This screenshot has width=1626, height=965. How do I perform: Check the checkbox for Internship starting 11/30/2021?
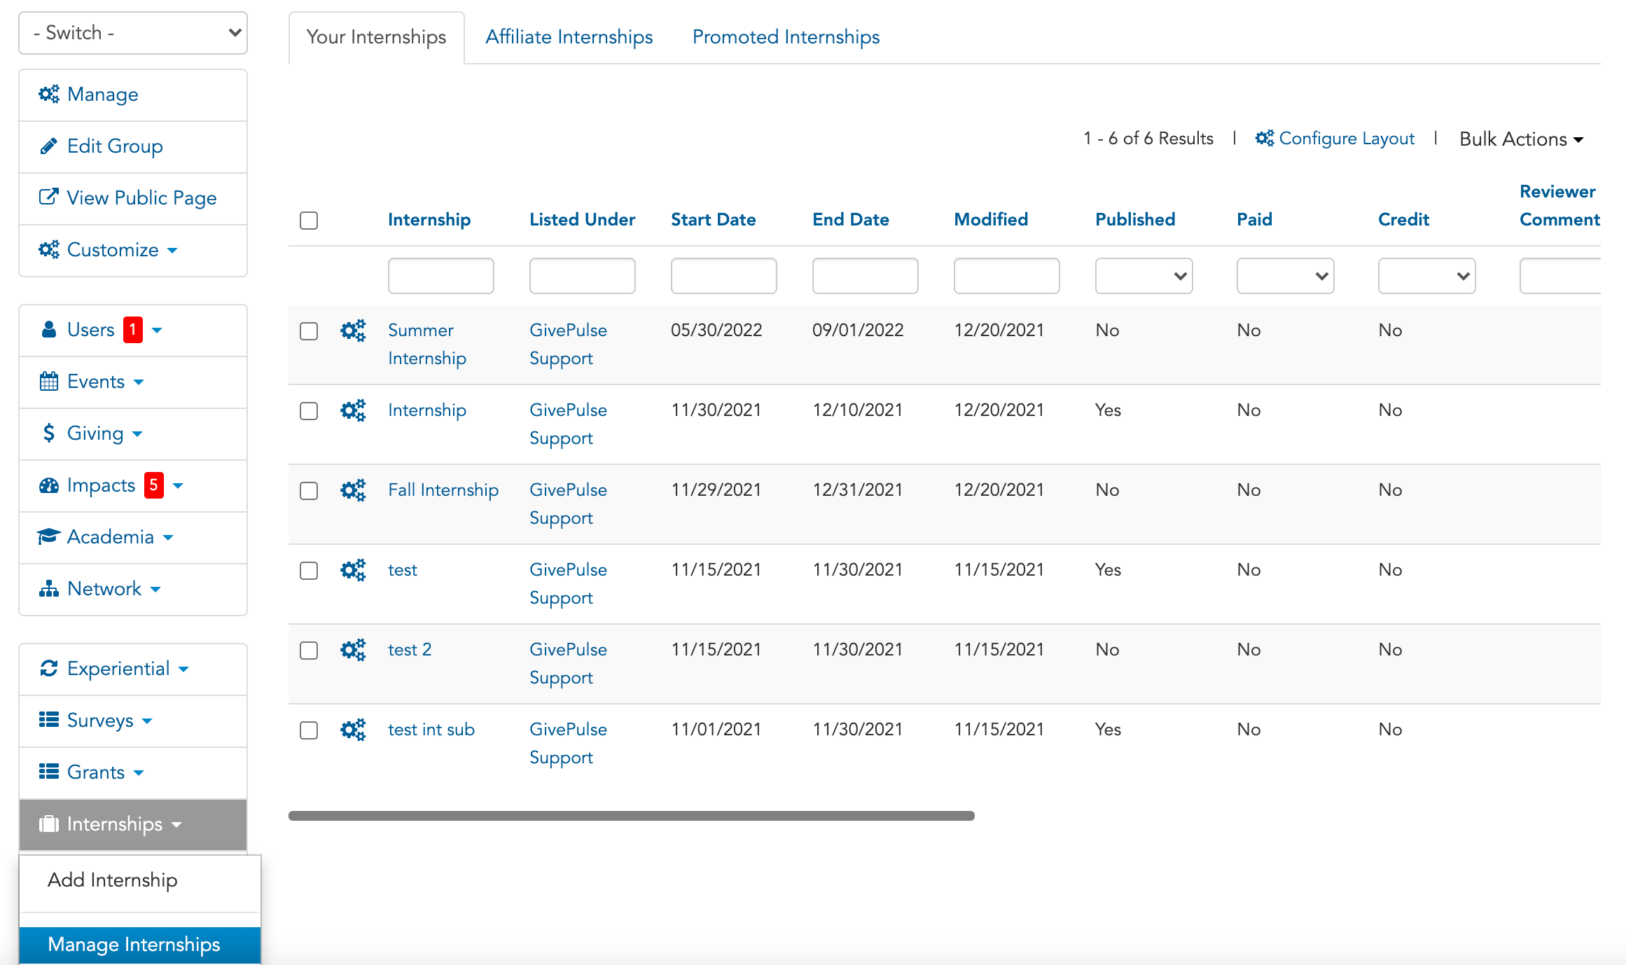tap(309, 411)
